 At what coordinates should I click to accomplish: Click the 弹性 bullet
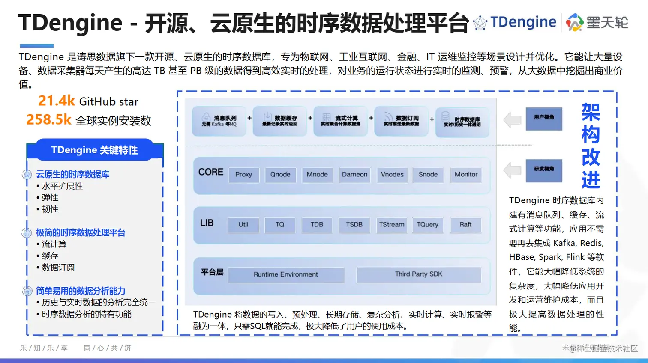tap(47, 198)
